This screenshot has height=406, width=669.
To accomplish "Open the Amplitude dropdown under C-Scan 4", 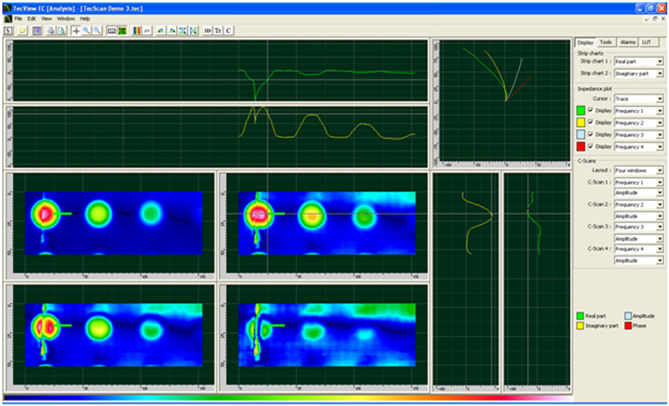I will pos(639,260).
